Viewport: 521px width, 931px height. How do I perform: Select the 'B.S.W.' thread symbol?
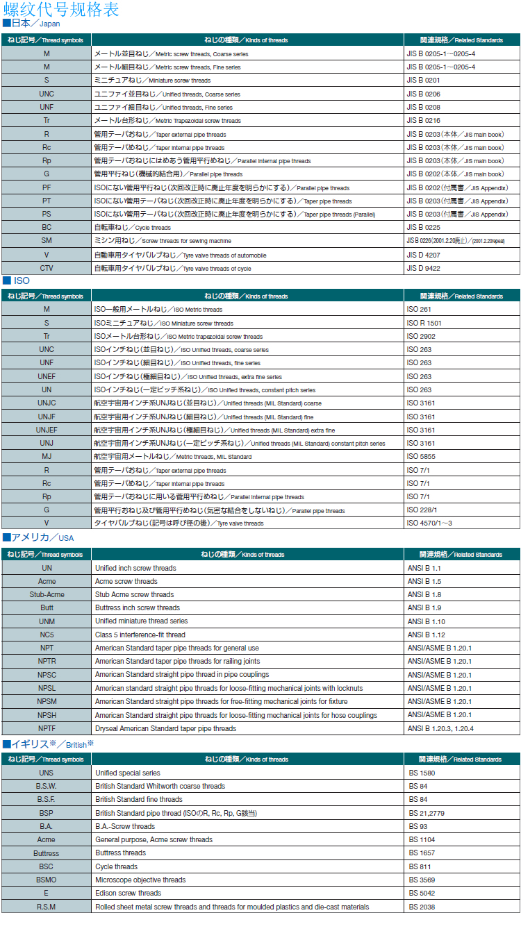(47, 786)
